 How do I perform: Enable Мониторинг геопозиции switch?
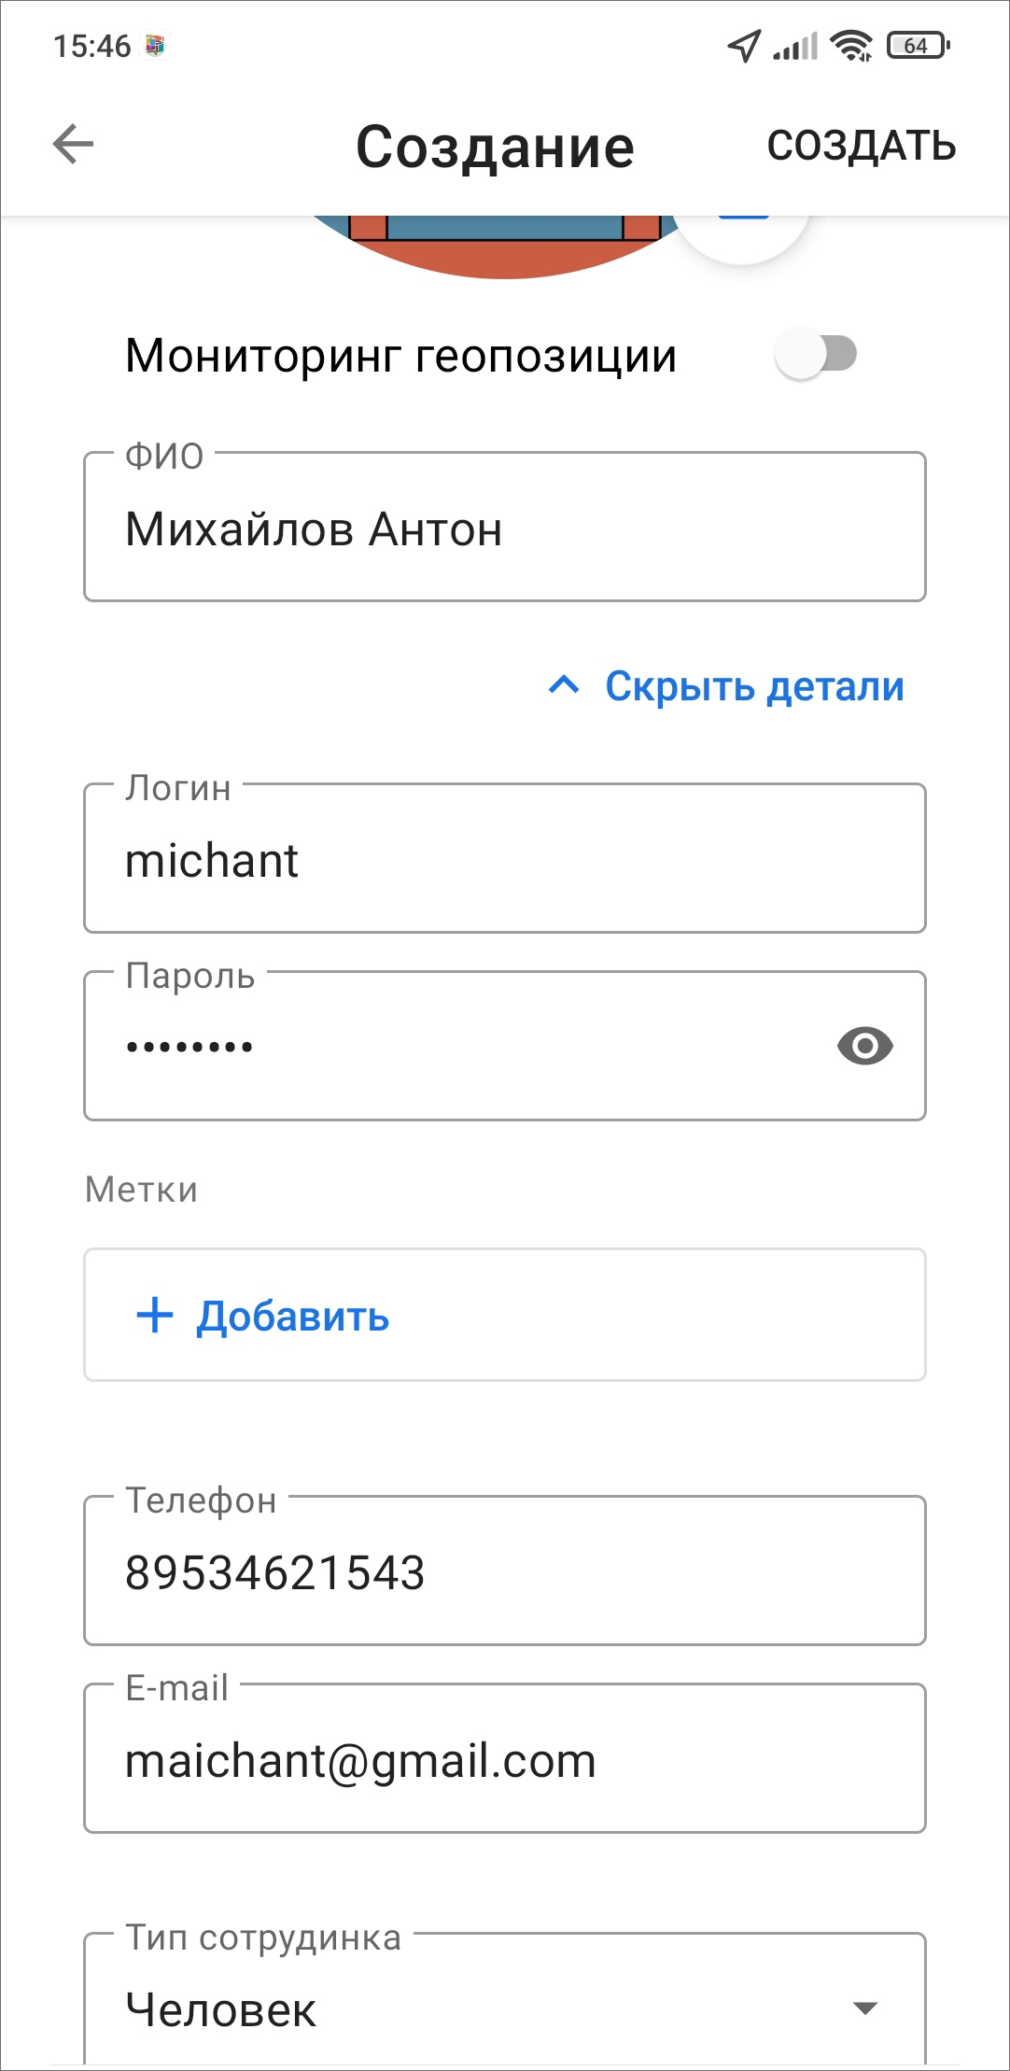pos(817,355)
